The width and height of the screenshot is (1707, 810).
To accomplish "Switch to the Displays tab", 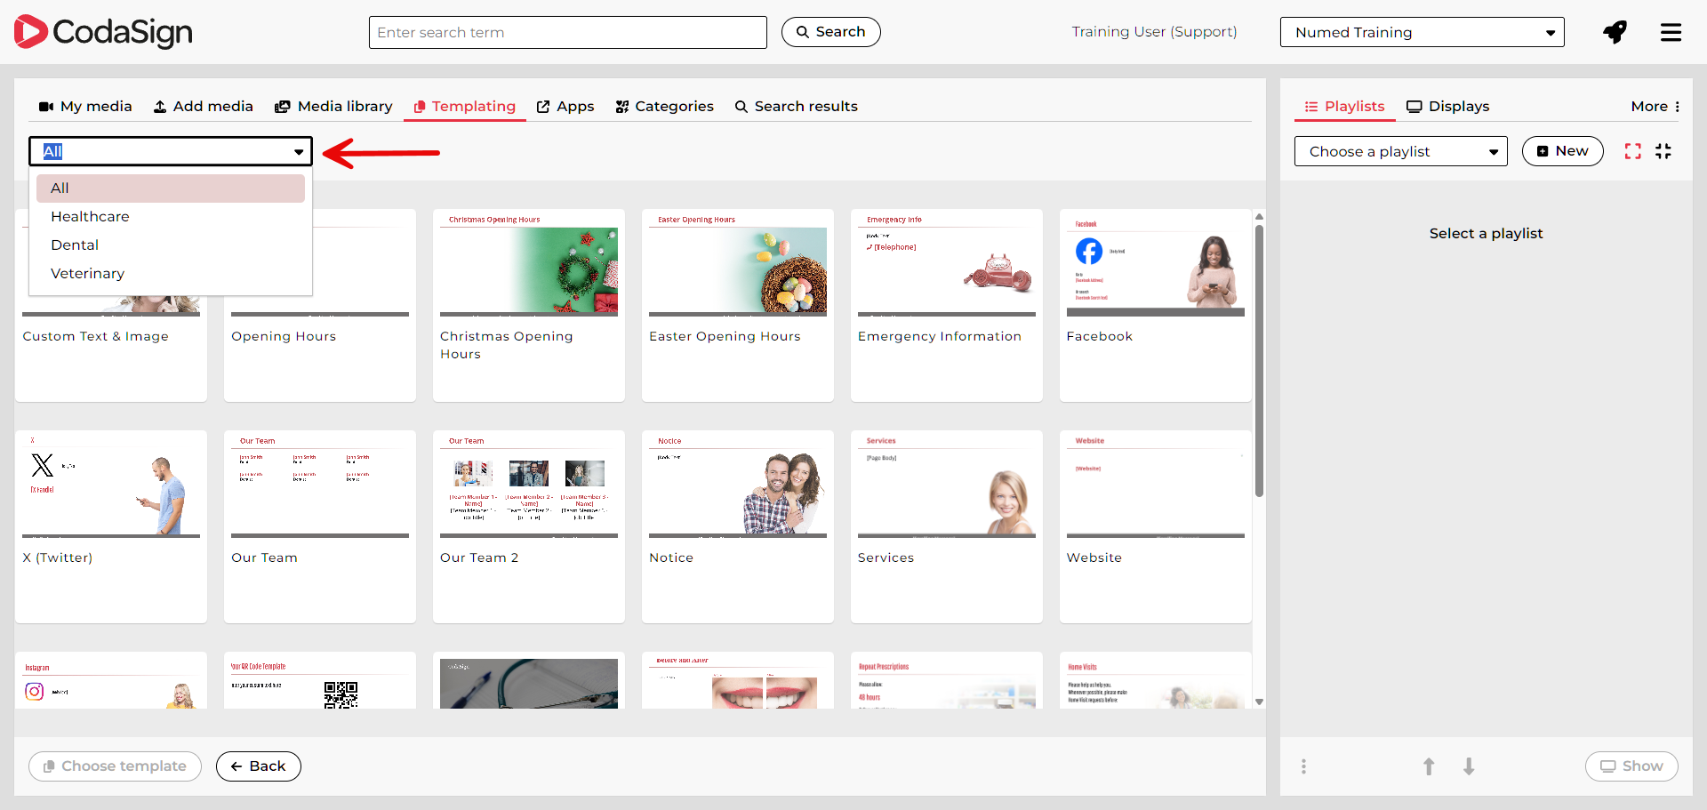I will click(1447, 106).
